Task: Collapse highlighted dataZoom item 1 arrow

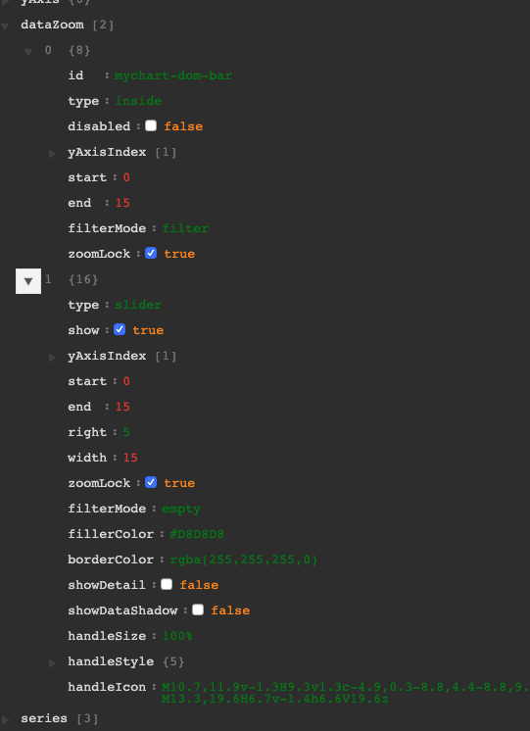Action: pos(28,281)
